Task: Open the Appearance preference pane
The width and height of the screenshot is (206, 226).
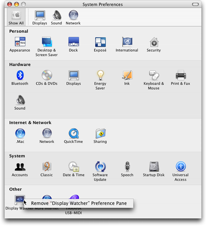Action: [20, 44]
